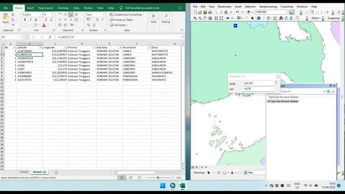Open Customize menu in ArcMap
This screenshot has width=345, height=194.
click(x=287, y=6)
